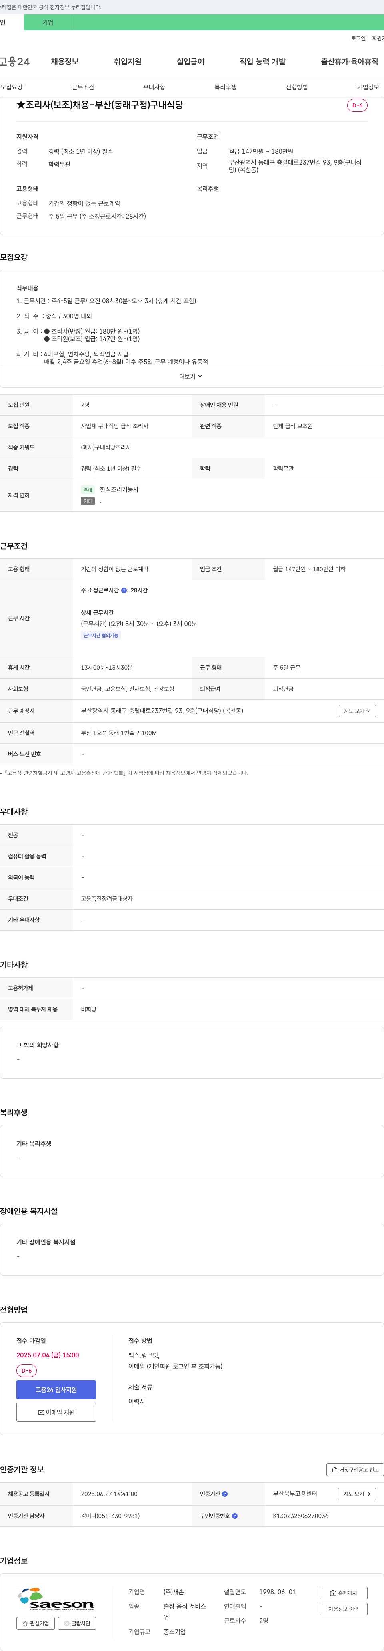Click the 인증기관 help question icon
Viewport: 384px width, 1651px height.
(x=225, y=1494)
